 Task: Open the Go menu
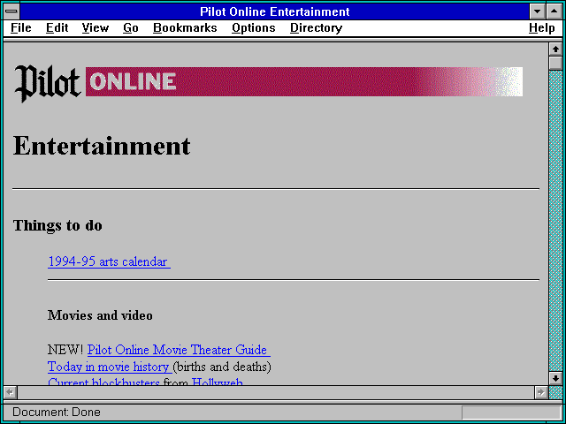click(x=131, y=28)
